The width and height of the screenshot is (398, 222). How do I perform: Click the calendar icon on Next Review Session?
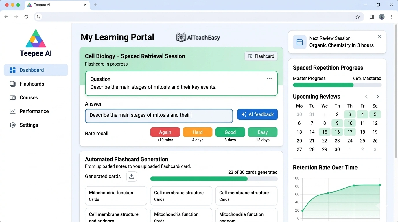click(299, 42)
